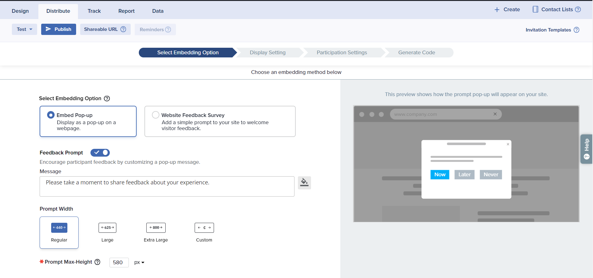Click the Contact Lists help icon

pos(578,9)
